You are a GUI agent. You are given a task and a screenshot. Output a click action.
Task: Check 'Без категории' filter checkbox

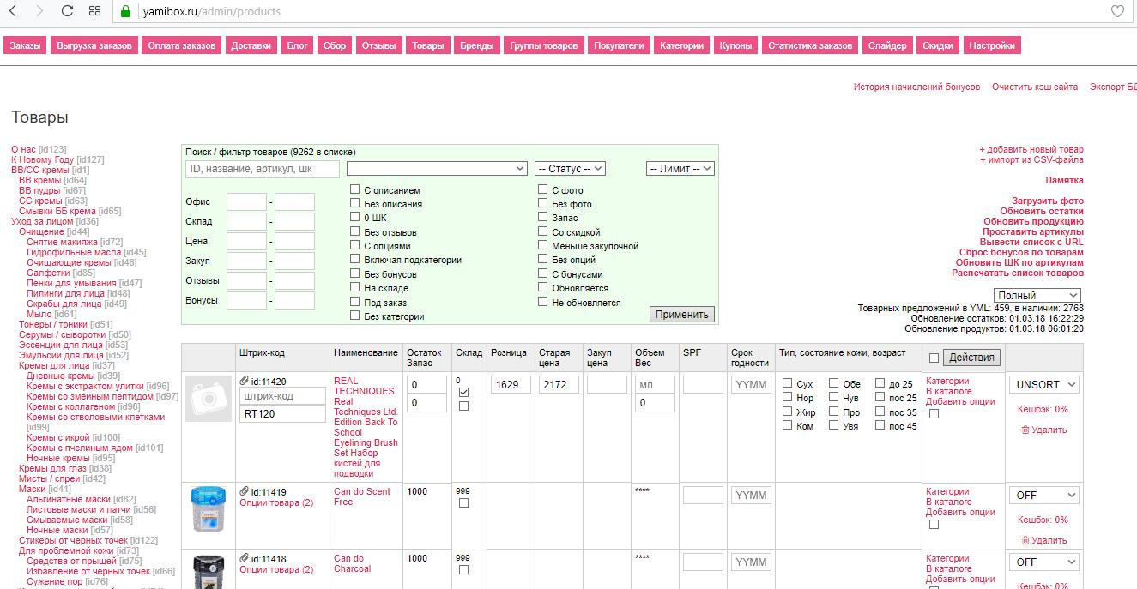[355, 316]
